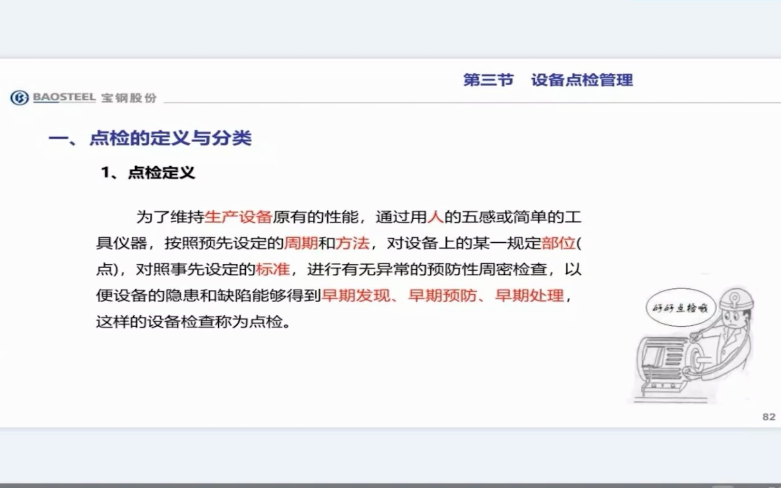Click the red character "人"
781x488 pixels.
[x=436, y=217]
